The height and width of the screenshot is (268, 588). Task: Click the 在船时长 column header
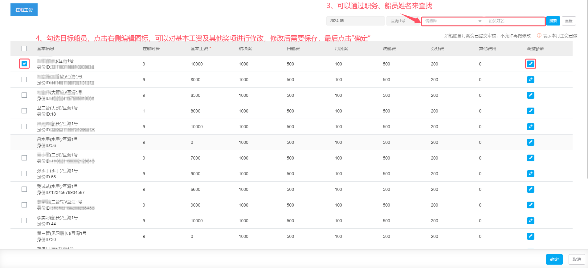click(151, 49)
